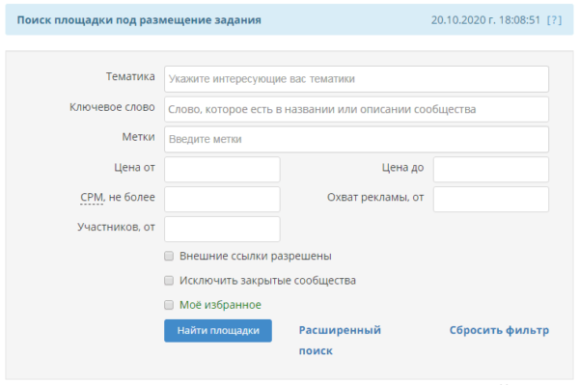Click Сбросить фильтр reset link
This screenshot has height=385, width=579.
pos(499,330)
